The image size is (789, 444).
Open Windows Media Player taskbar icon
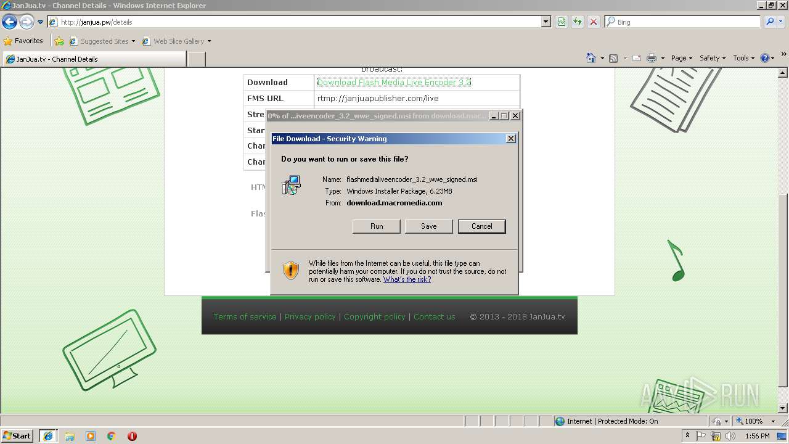coord(91,436)
